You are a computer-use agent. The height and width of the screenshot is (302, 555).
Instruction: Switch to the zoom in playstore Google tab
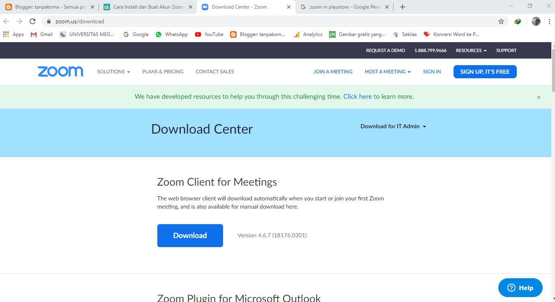point(344,7)
